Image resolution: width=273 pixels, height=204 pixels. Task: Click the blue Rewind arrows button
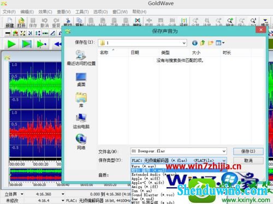click(58, 44)
